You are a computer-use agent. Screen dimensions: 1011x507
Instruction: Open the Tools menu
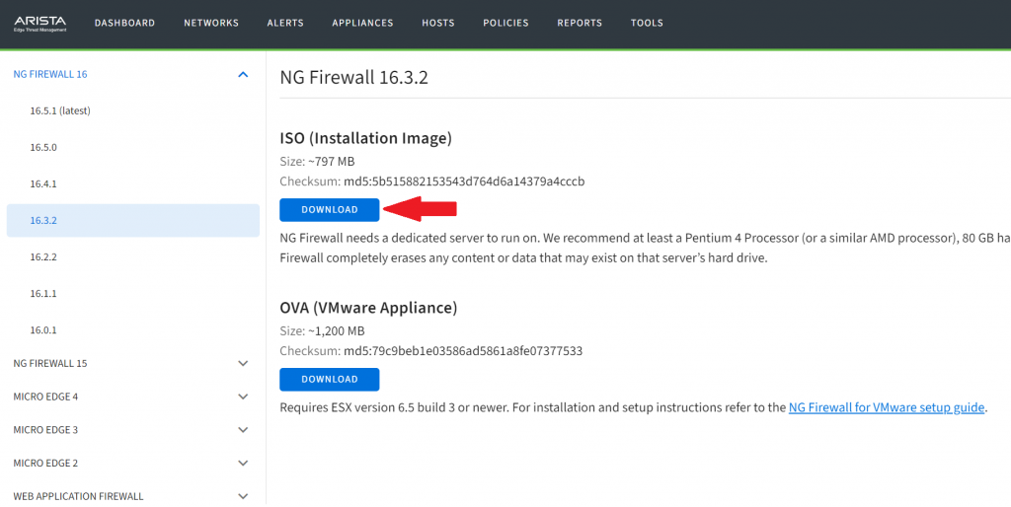(647, 23)
